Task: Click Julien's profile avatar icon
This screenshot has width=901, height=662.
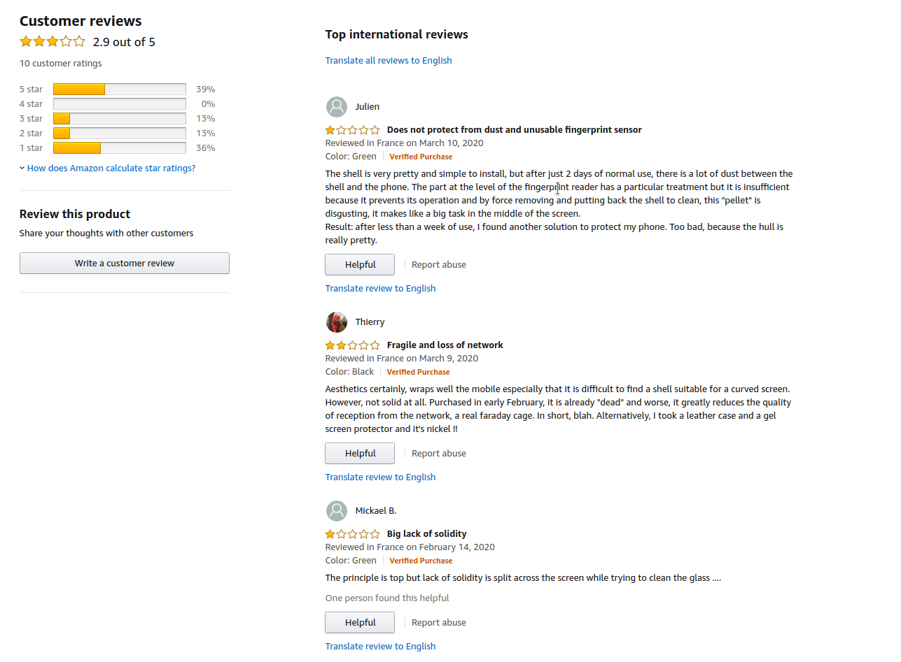Action: [337, 107]
